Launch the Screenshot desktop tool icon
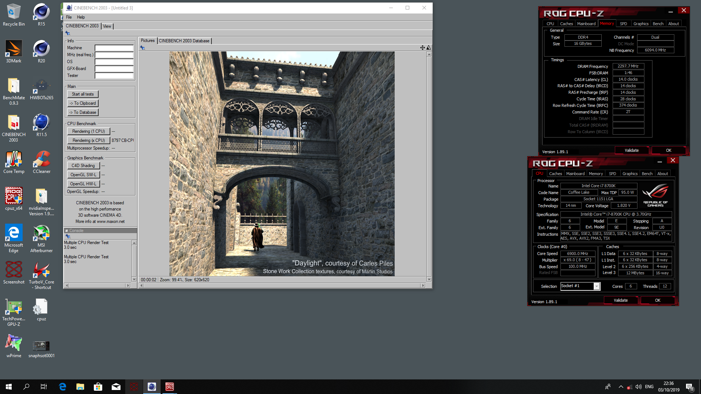Screen dimensions: 701x394 (14, 273)
